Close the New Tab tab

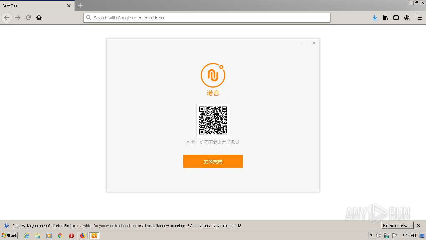(69, 6)
